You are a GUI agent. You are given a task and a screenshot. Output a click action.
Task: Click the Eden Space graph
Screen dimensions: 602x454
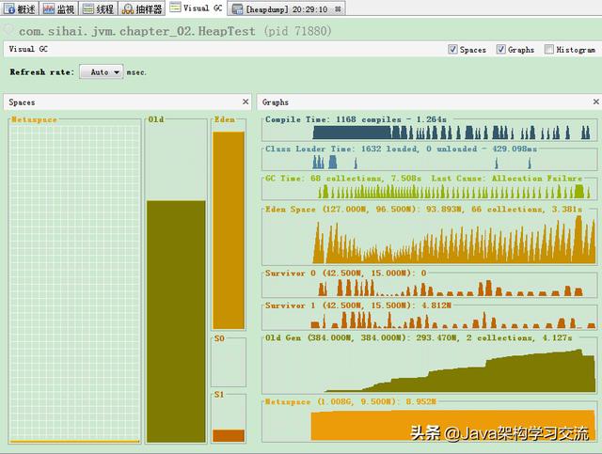click(x=429, y=239)
